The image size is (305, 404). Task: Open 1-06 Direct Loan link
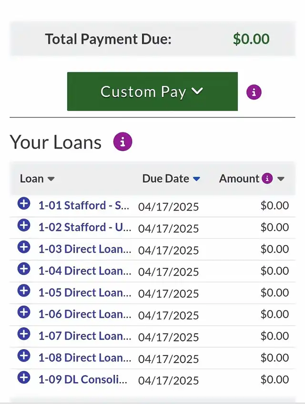pyautogui.click(x=84, y=314)
